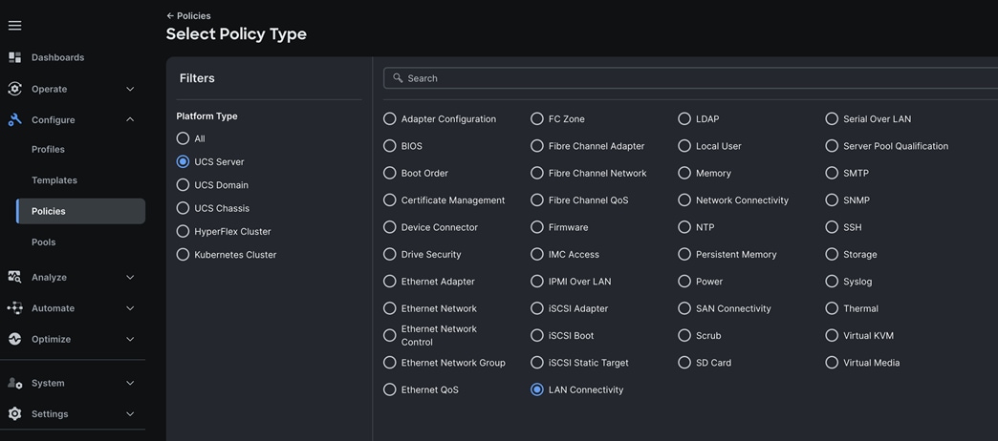
Task: Choose the Firmware policy type
Action: click(x=537, y=227)
